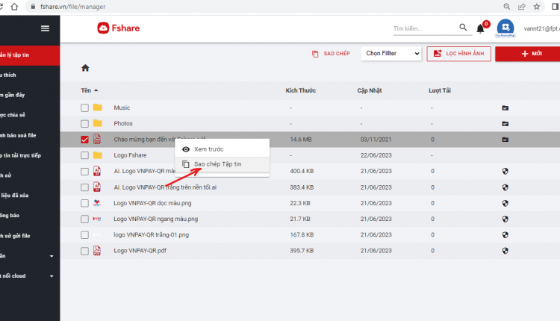Screen dimensions: 560x321
Task: Tick the Music folder checkbox
Action: [84, 107]
